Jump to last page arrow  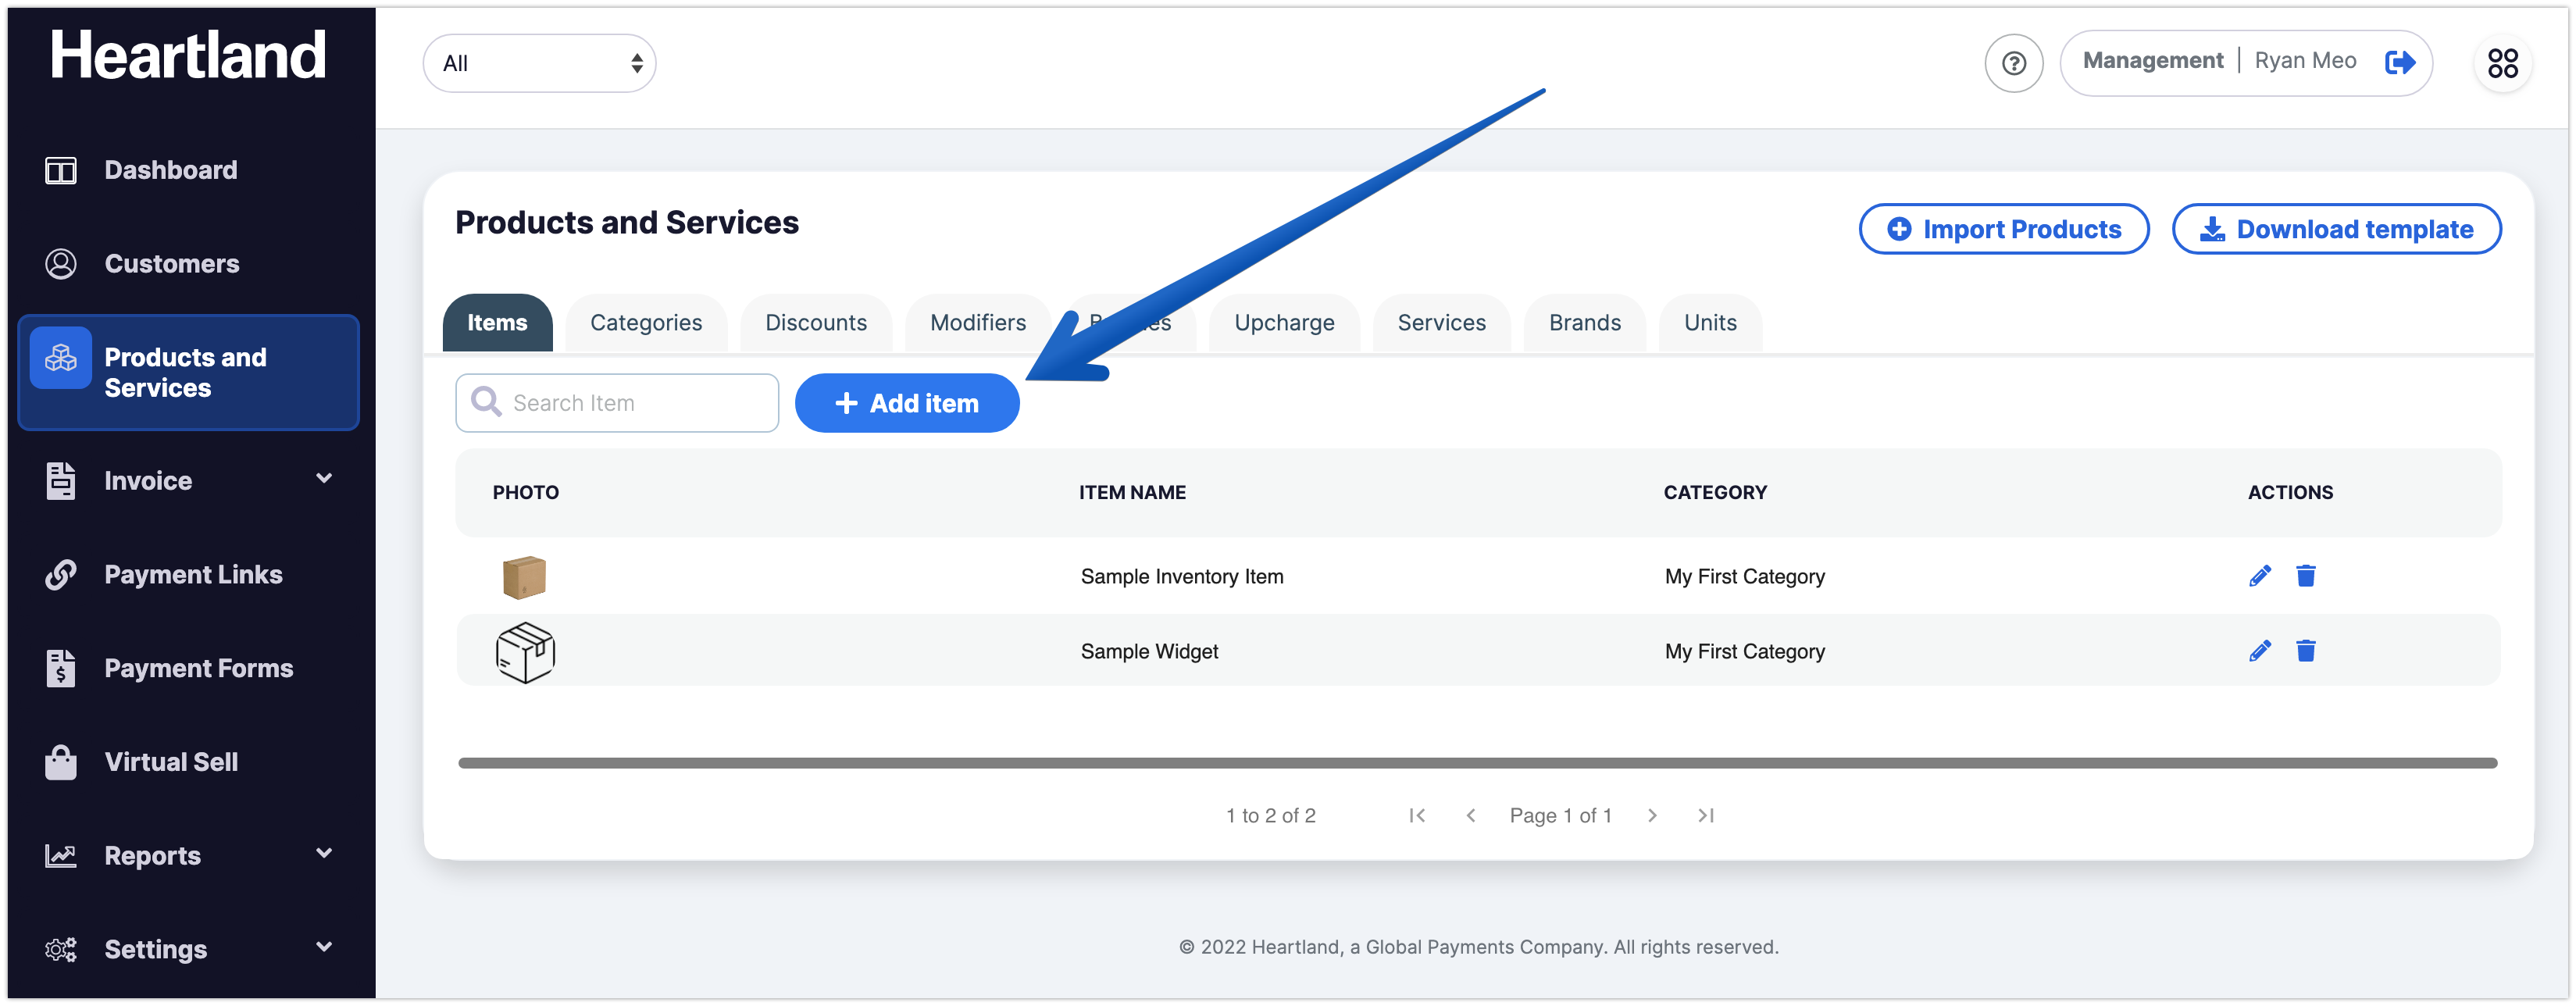coord(1706,815)
